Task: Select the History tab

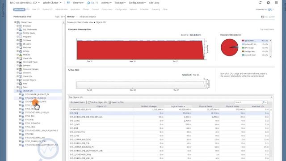Action: pos(71,17)
